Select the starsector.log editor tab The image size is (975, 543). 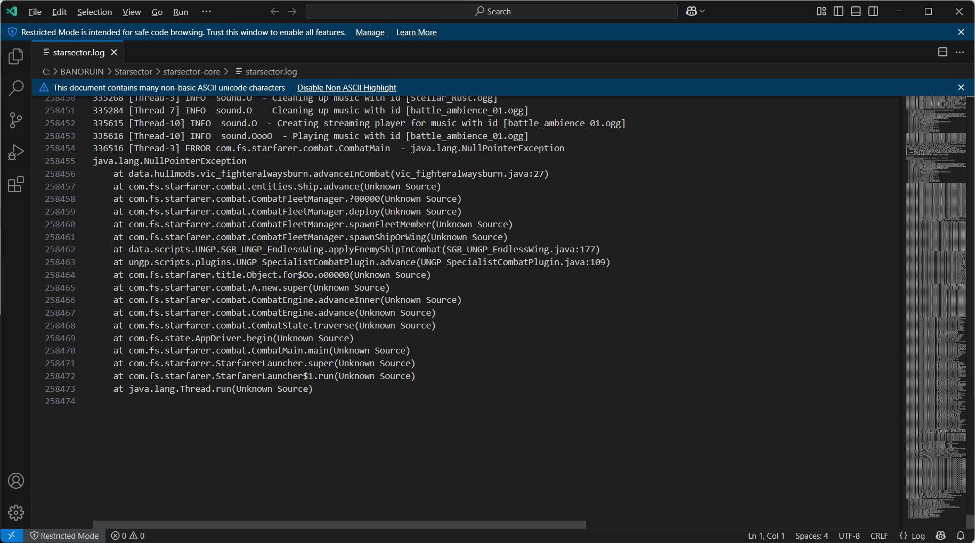[78, 52]
